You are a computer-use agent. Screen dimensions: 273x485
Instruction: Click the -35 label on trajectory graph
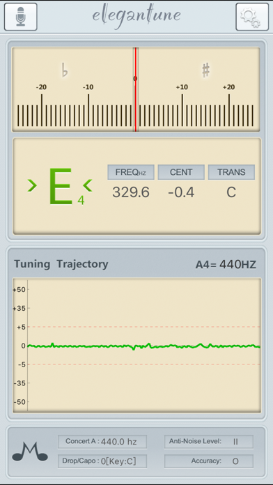[19, 383]
